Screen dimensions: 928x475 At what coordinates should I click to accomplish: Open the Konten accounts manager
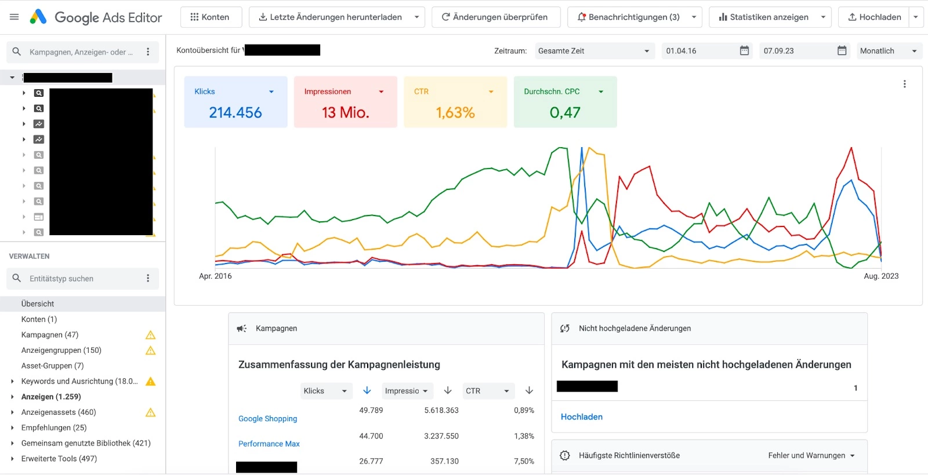[210, 17]
